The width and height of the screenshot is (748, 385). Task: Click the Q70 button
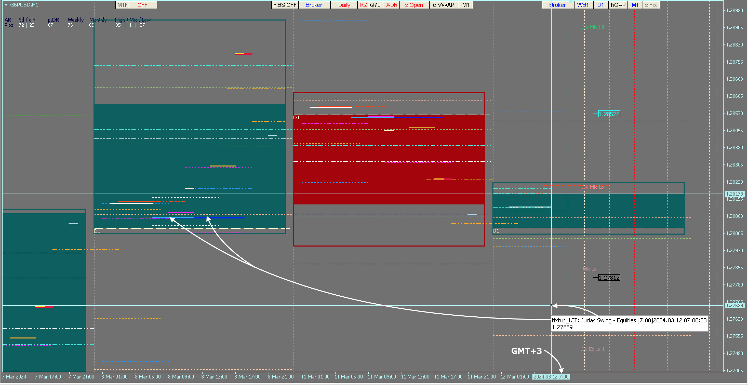(376, 5)
